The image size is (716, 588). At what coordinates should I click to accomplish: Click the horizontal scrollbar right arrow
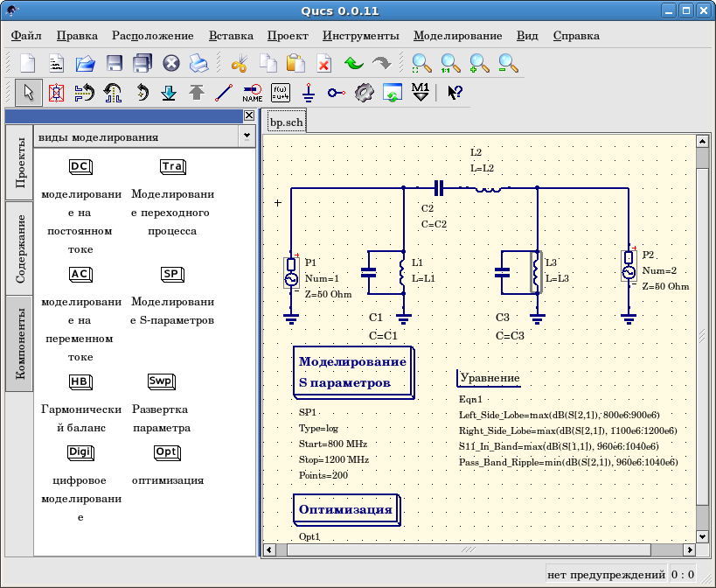pyautogui.click(x=689, y=549)
